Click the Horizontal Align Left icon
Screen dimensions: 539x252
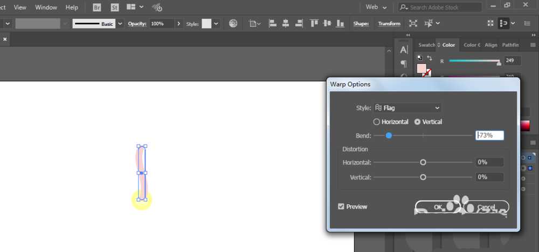(272, 24)
